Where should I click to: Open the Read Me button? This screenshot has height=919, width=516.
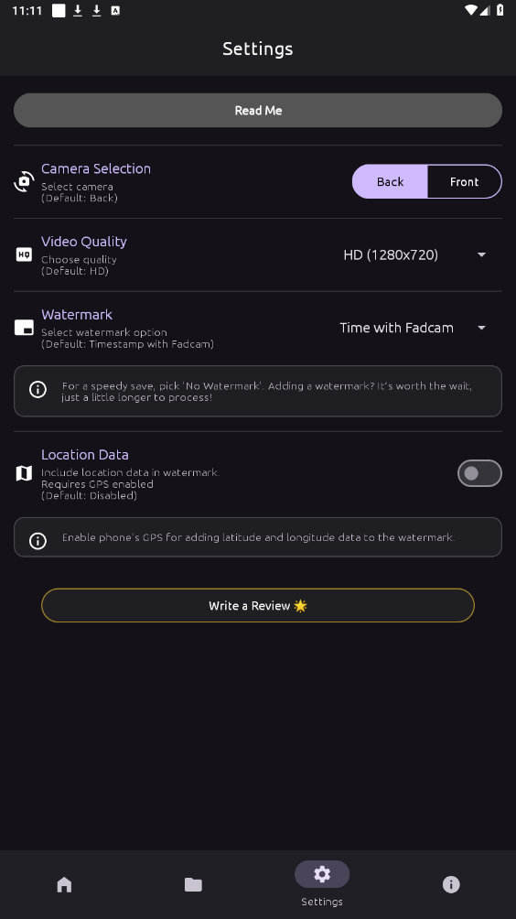click(258, 110)
